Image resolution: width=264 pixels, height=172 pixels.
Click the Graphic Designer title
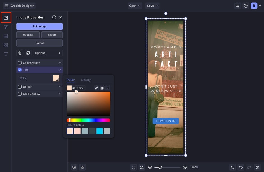point(22,6)
